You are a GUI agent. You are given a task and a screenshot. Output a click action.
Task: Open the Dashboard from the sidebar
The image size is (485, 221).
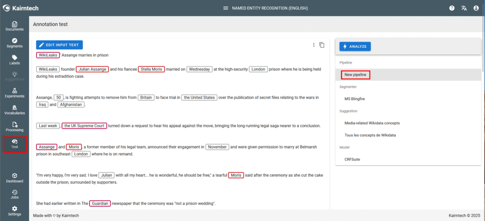[15, 178]
